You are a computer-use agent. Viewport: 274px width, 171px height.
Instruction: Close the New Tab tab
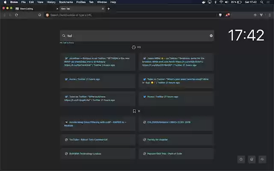(103, 9)
